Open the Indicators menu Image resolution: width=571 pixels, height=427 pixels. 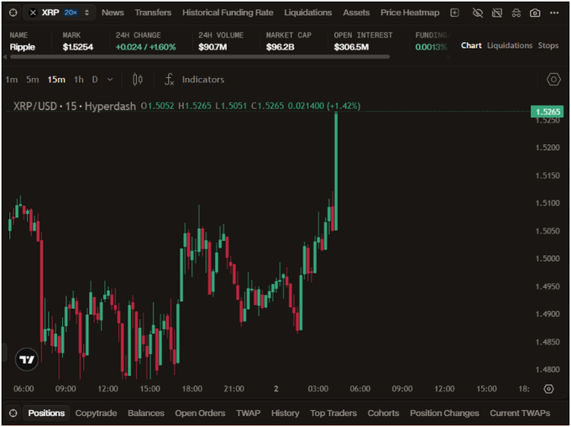coord(203,80)
